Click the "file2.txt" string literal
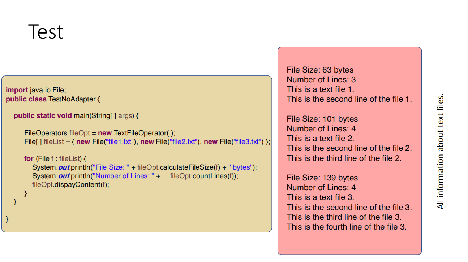The height and width of the screenshot is (262, 468). pyautogui.click(x=184, y=141)
